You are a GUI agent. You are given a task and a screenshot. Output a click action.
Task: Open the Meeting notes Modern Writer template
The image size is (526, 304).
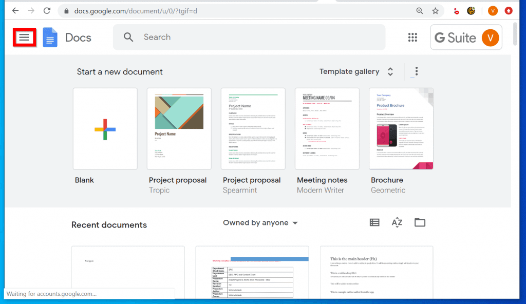click(327, 129)
